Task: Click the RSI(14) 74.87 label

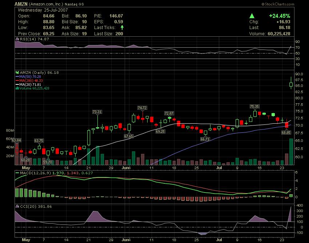Action: [35, 39]
